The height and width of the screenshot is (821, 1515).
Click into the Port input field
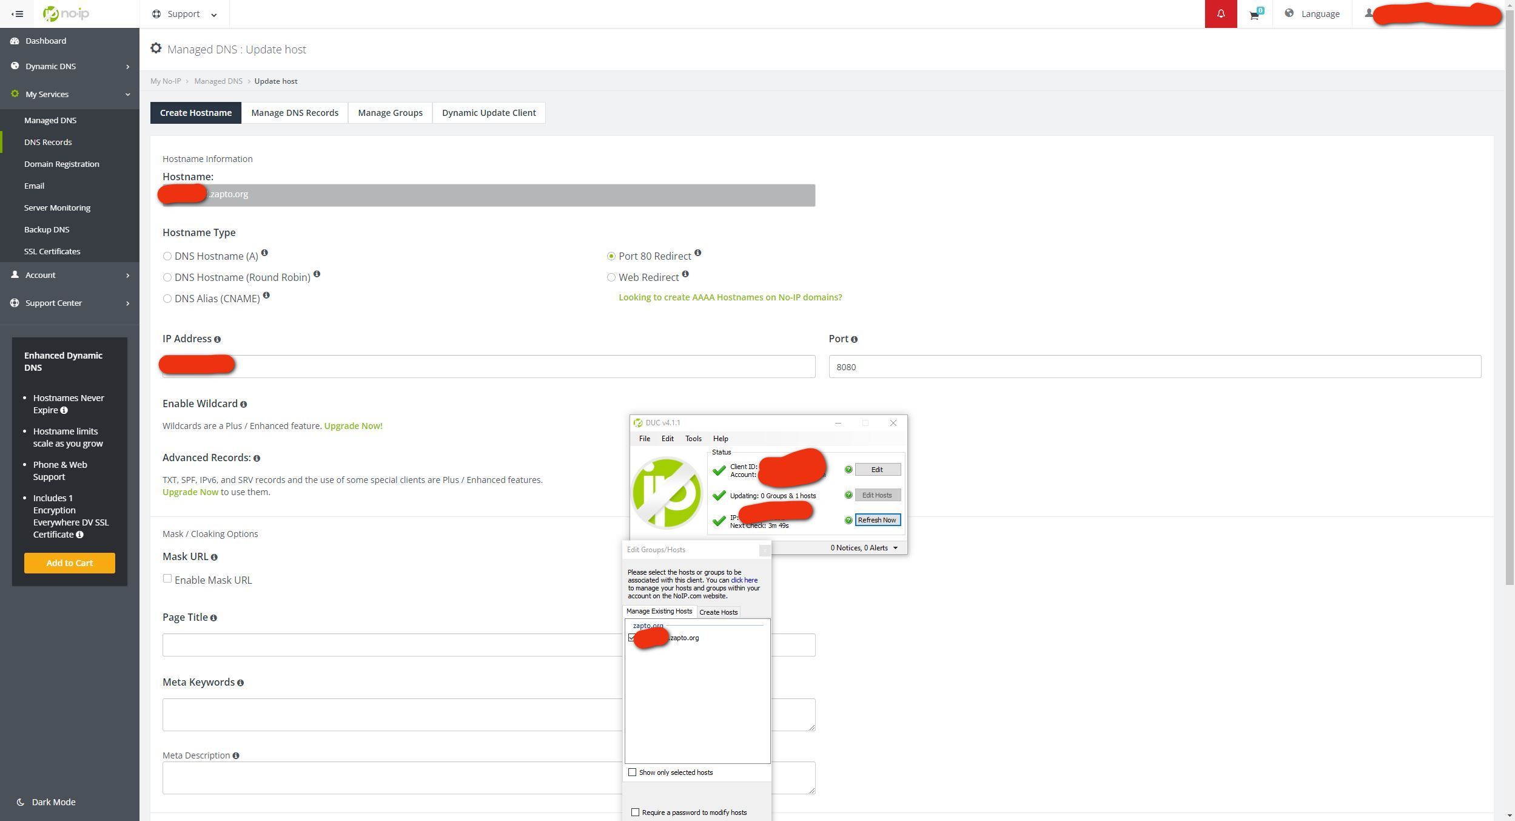coord(1154,367)
